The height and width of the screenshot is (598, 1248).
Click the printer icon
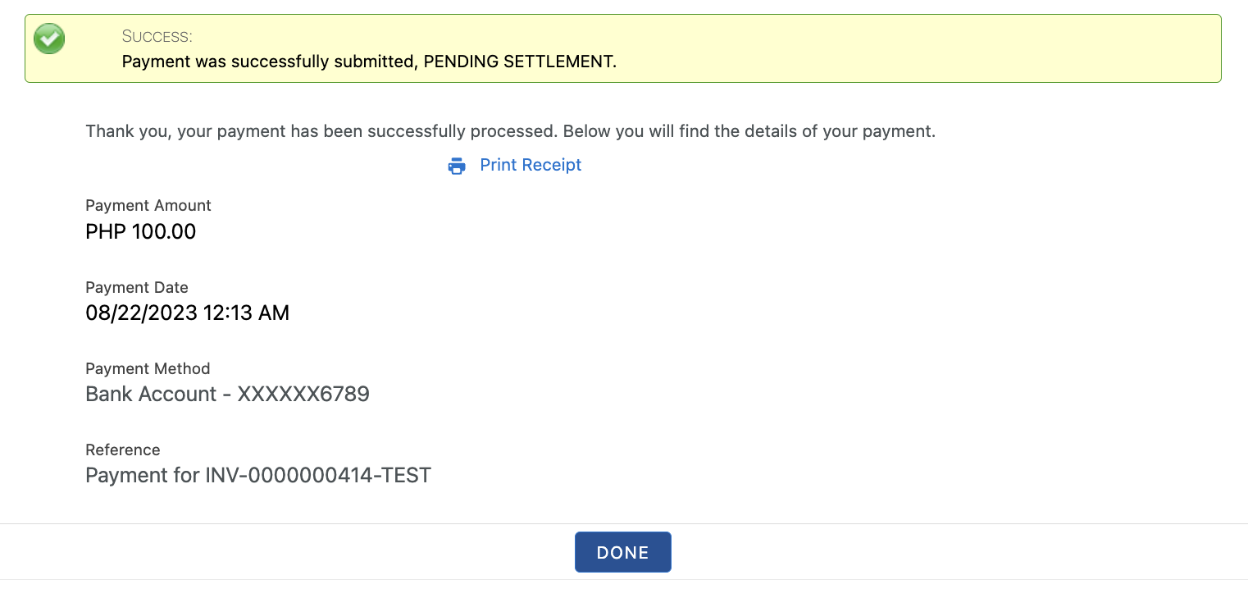457,166
